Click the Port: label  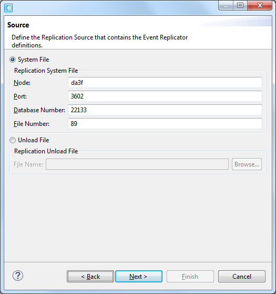click(x=20, y=96)
